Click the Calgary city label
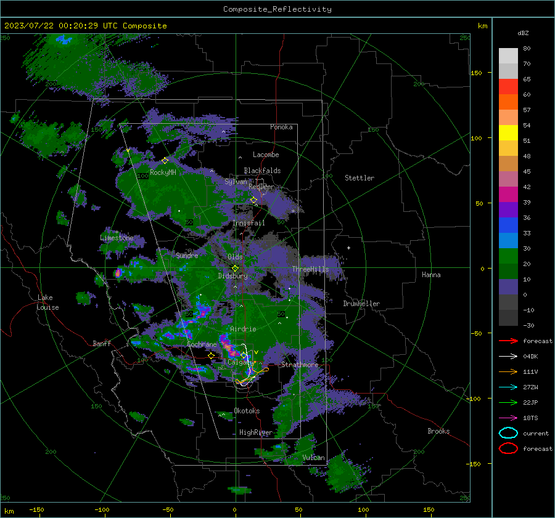 click(240, 362)
